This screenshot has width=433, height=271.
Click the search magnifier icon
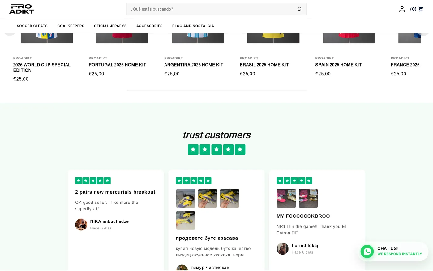pyautogui.click(x=299, y=9)
